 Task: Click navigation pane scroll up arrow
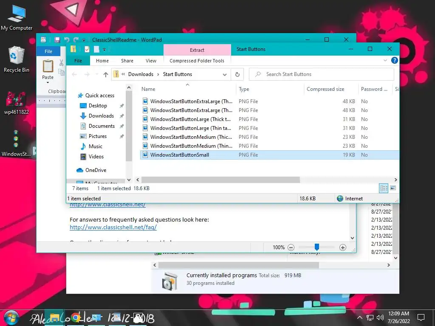coord(129,87)
